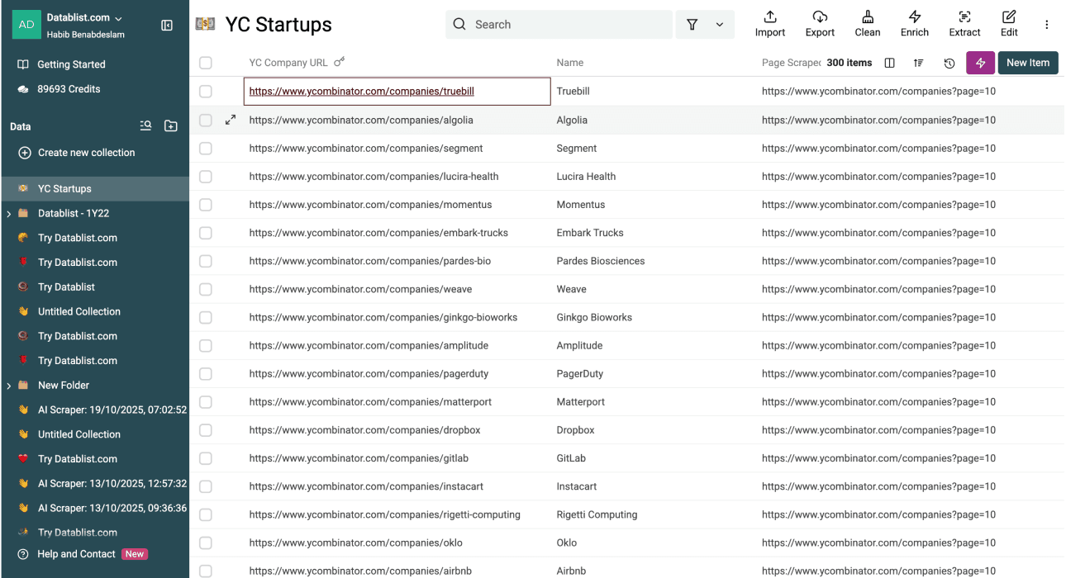The width and height of the screenshot is (1066, 578).
Task: Open the version history icon
Action: (949, 63)
